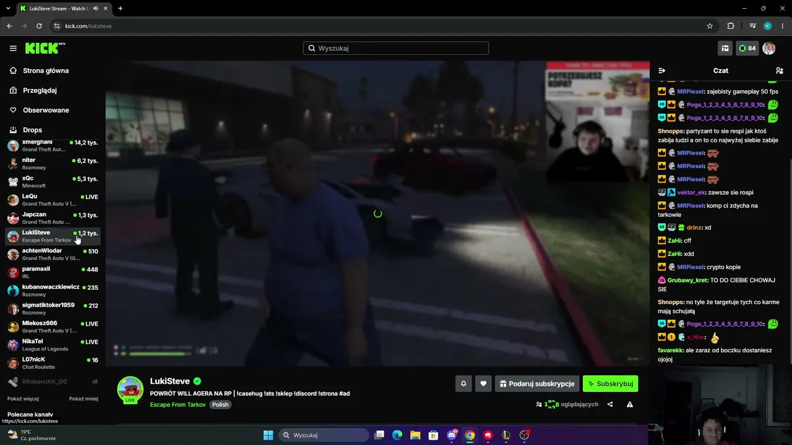Enable notifications with the bell button

point(463,384)
